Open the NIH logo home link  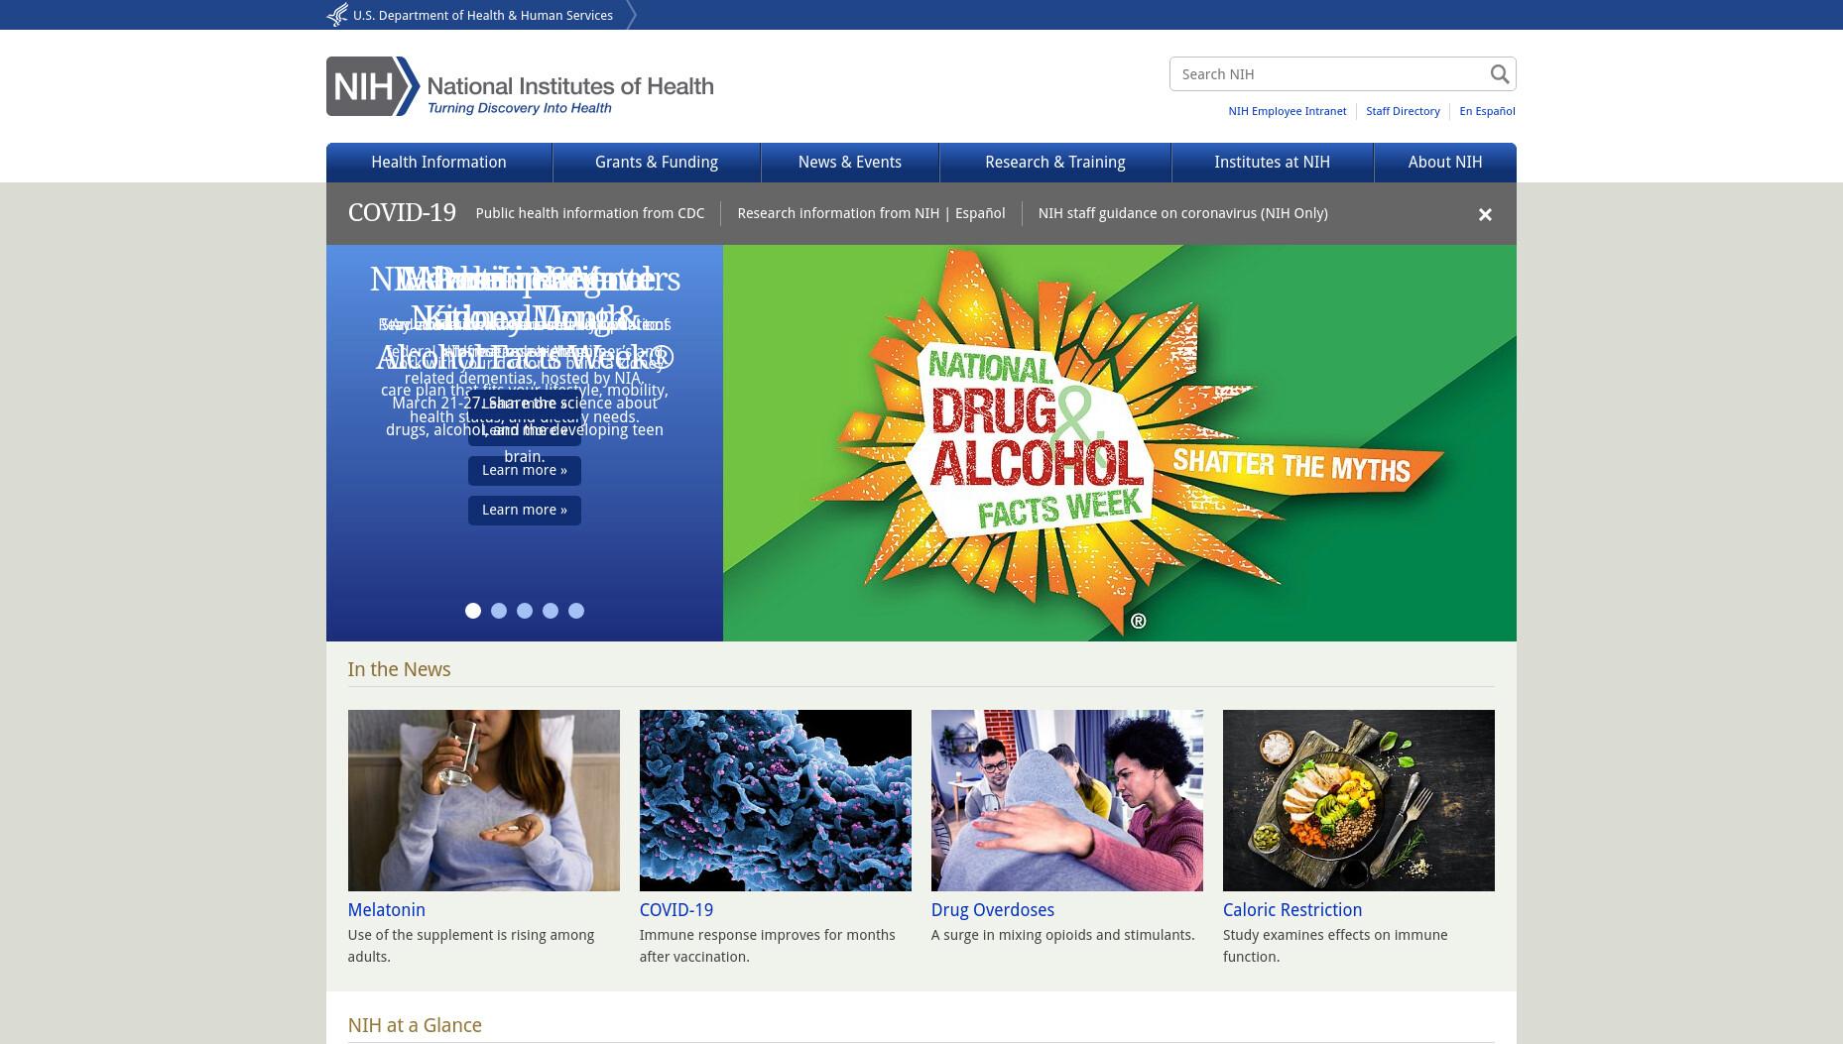coord(520,86)
